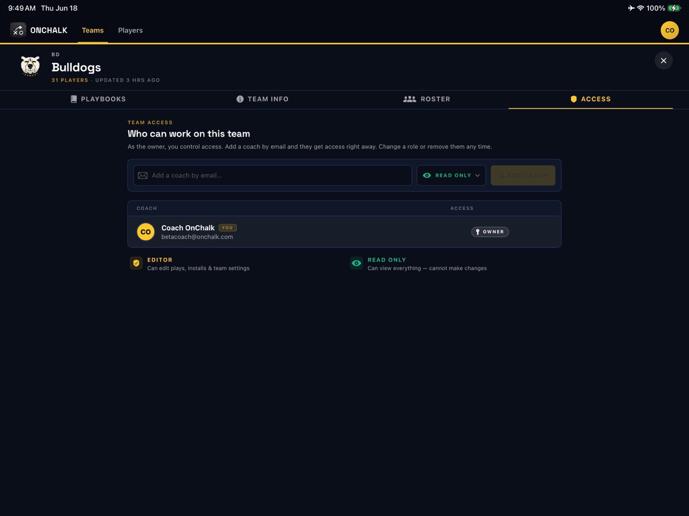Click the Read Only eye icon in legend

click(356, 264)
